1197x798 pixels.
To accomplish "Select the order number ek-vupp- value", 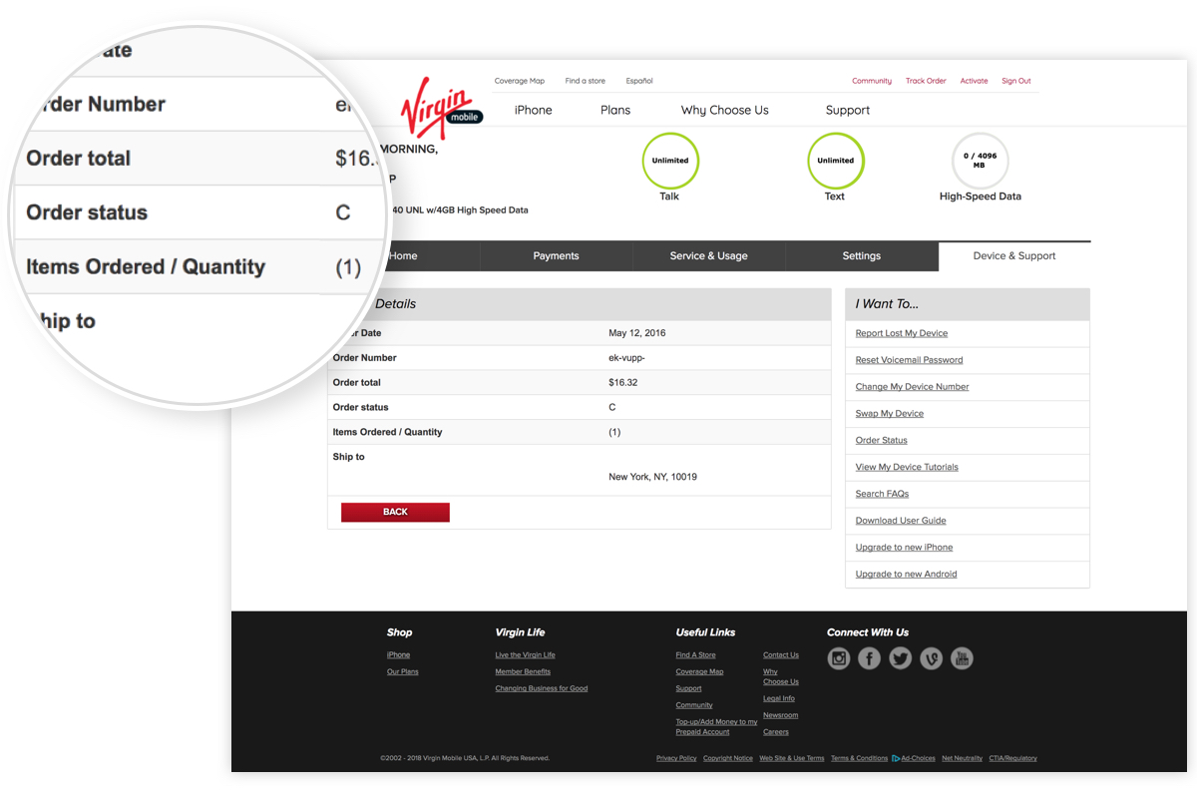I will pos(627,358).
